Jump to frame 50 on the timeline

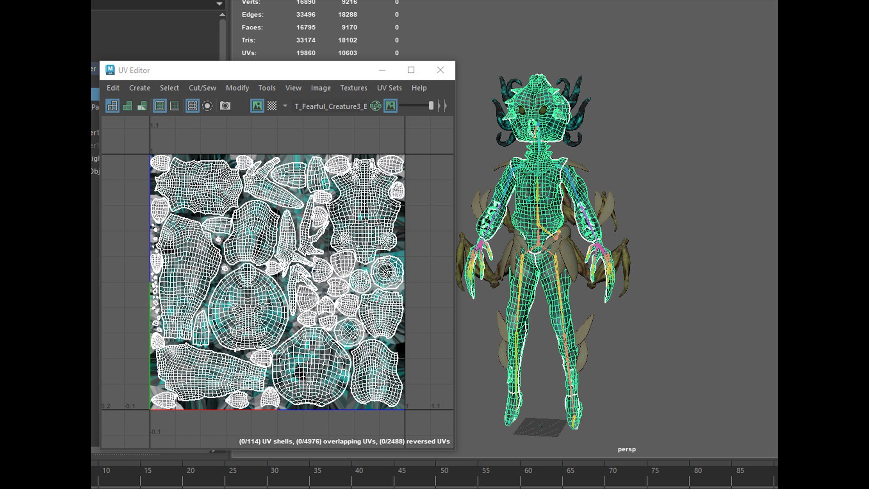point(444,470)
